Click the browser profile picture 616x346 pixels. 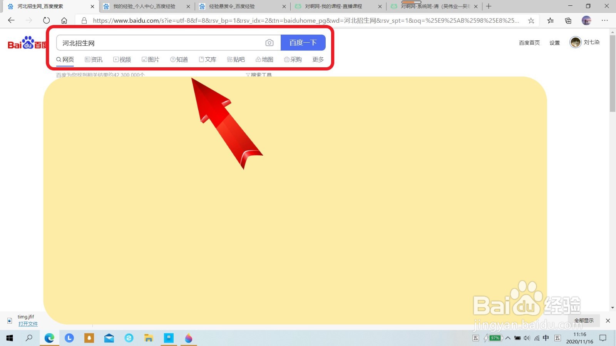[586, 21]
